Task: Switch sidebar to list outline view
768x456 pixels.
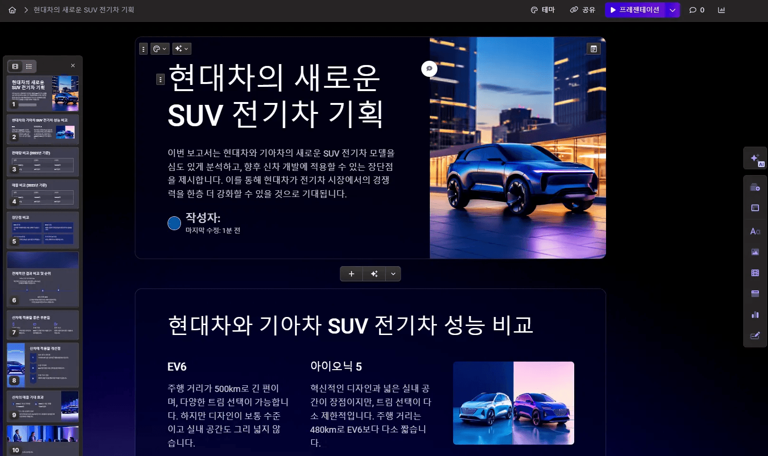Action: [x=29, y=66]
